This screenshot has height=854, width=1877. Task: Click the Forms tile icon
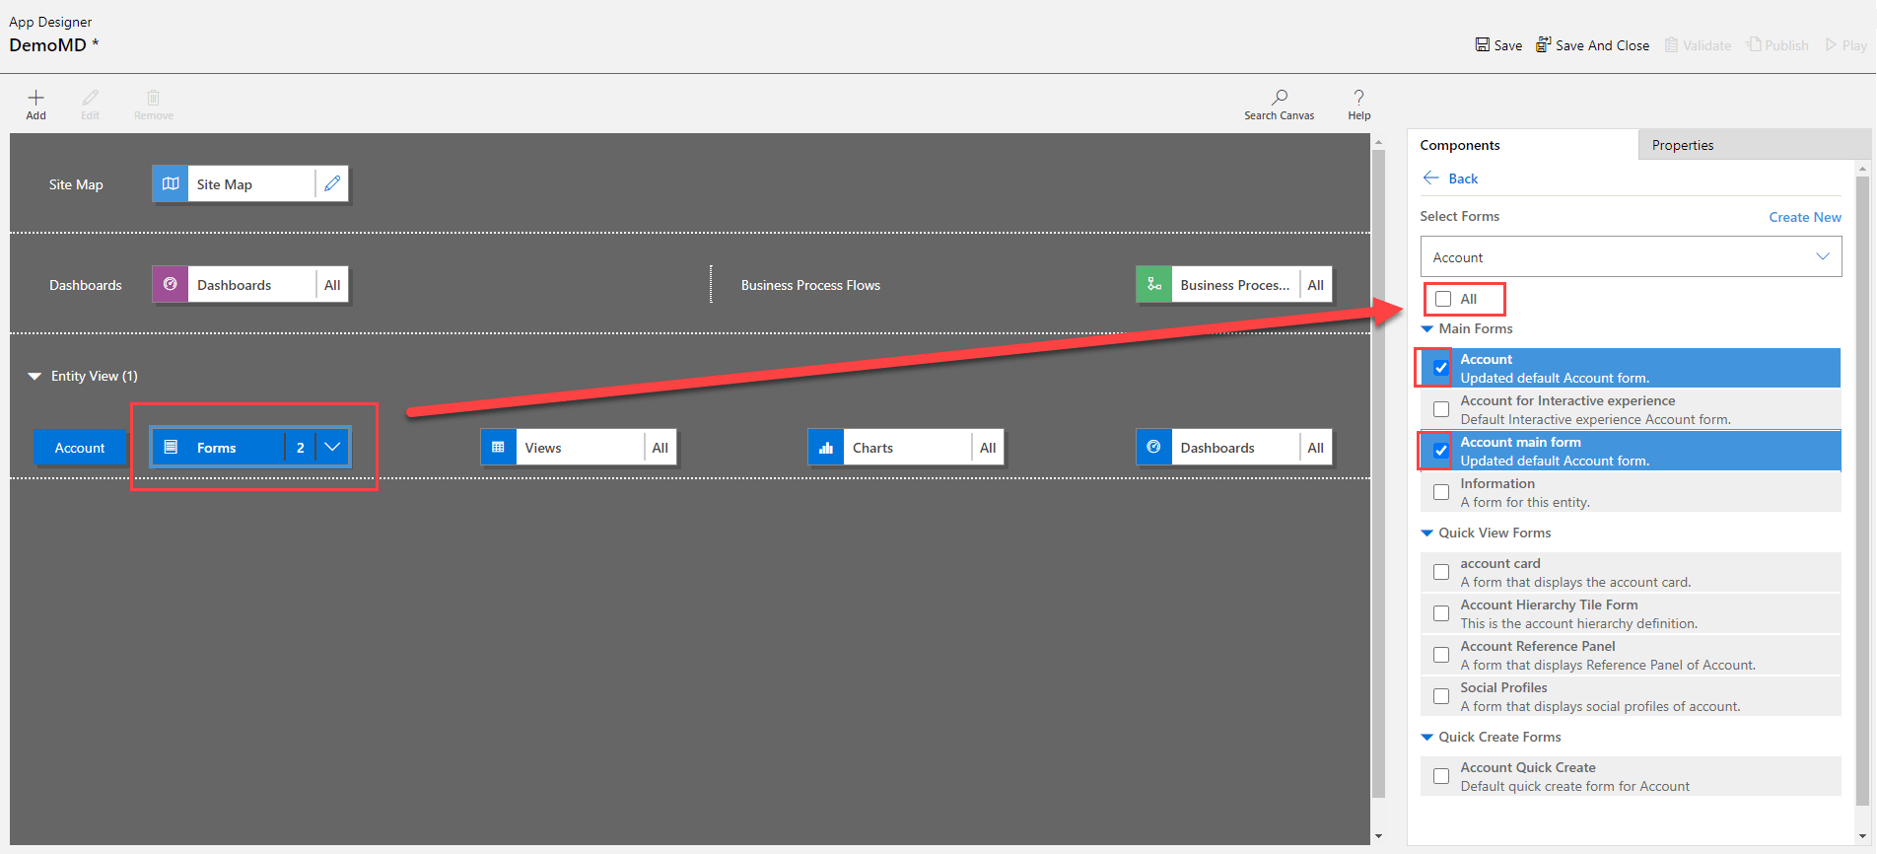tap(171, 447)
